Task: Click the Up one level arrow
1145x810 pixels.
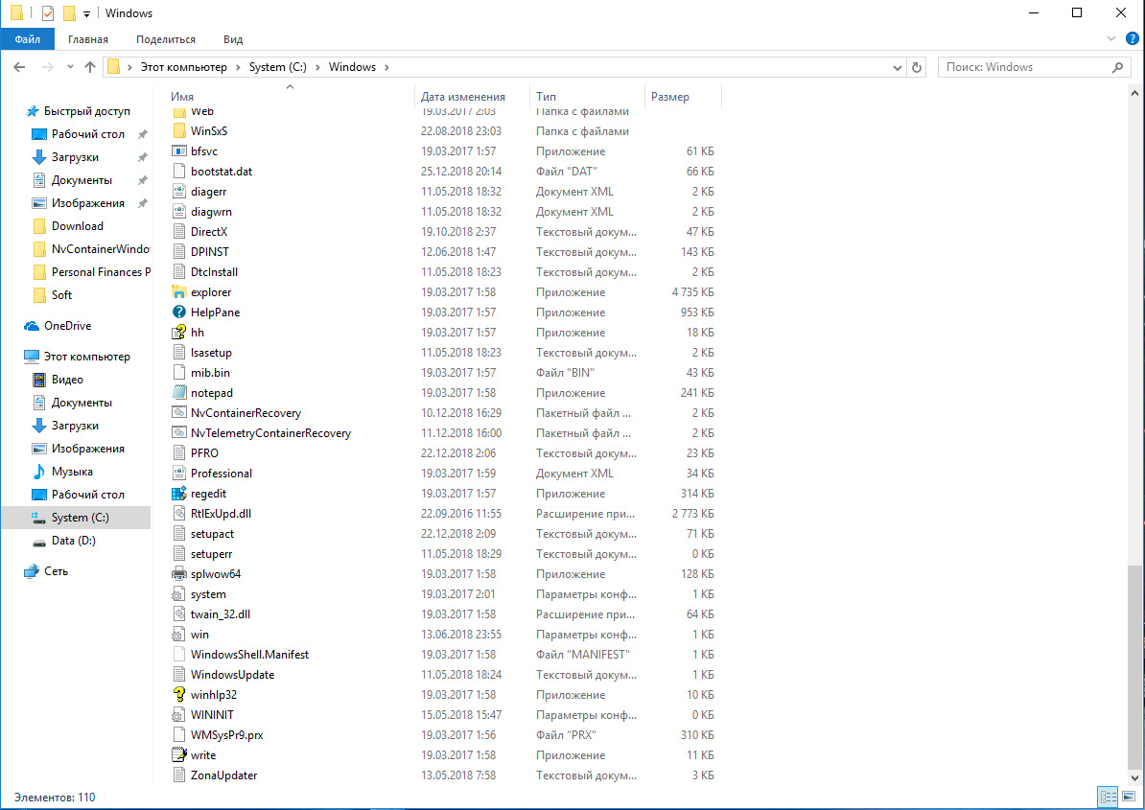Action: click(90, 67)
